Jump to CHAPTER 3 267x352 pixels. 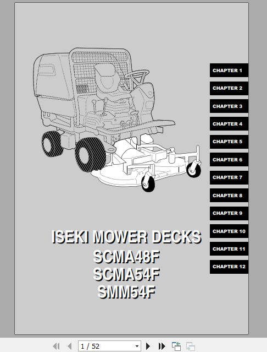(229, 106)
